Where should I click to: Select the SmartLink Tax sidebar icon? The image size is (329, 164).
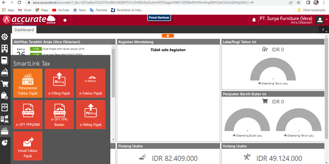(5, 131)
